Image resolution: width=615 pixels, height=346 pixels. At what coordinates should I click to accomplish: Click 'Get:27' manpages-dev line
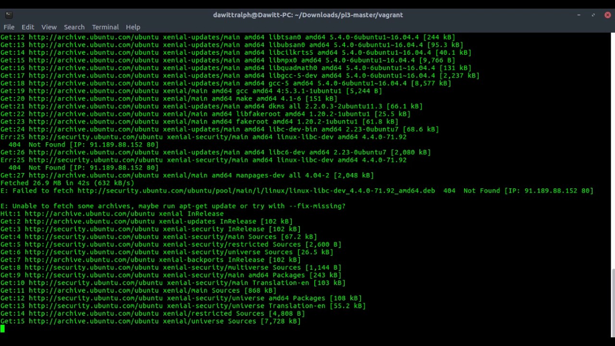(187, 175)
